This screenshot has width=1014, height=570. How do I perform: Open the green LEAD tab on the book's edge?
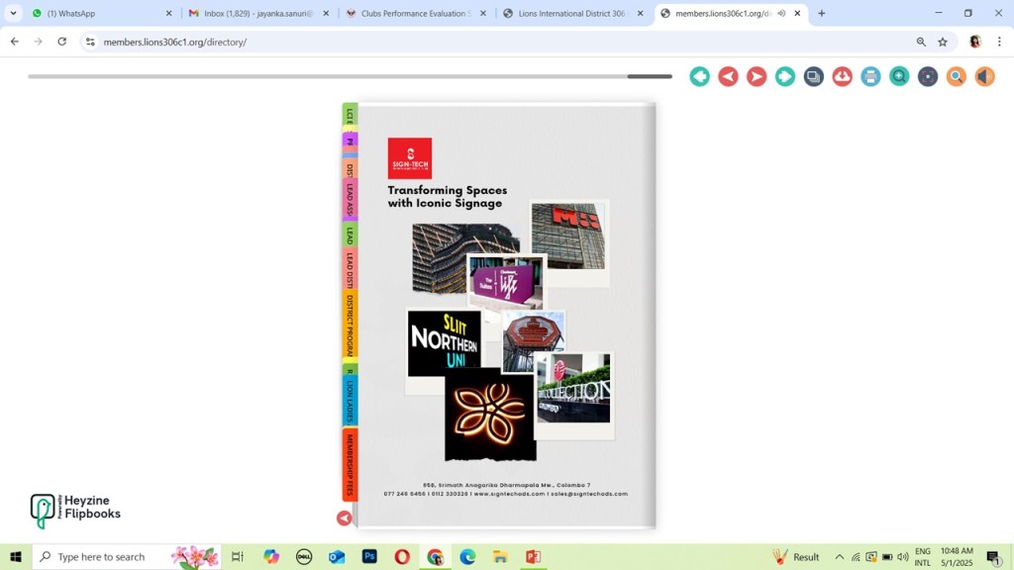[350, 236]
